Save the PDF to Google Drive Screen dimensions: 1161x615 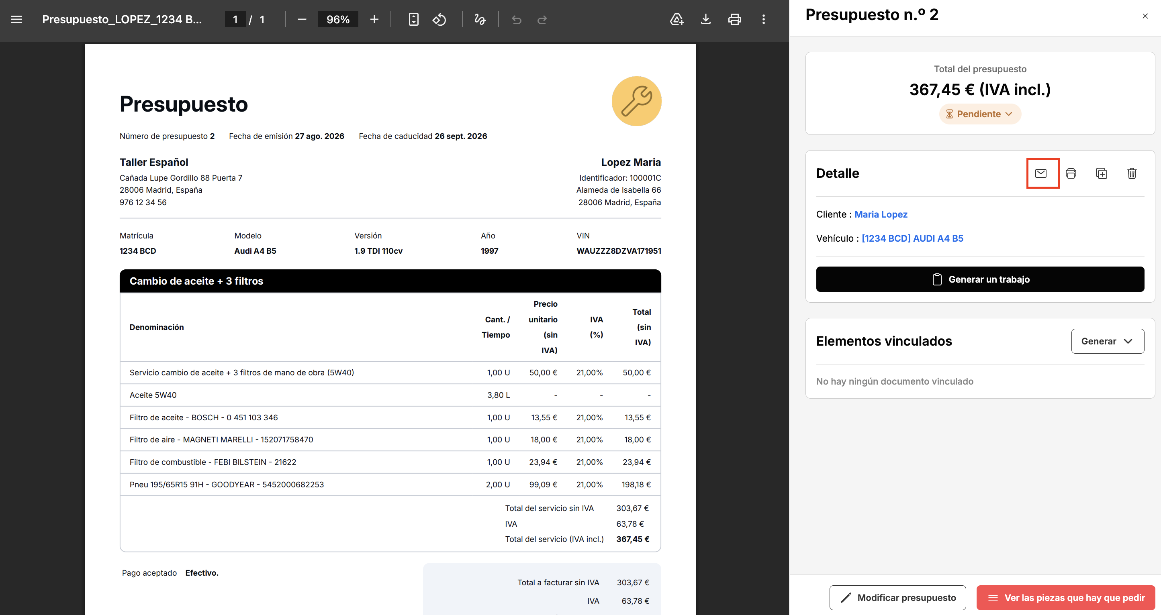(677, 19)
